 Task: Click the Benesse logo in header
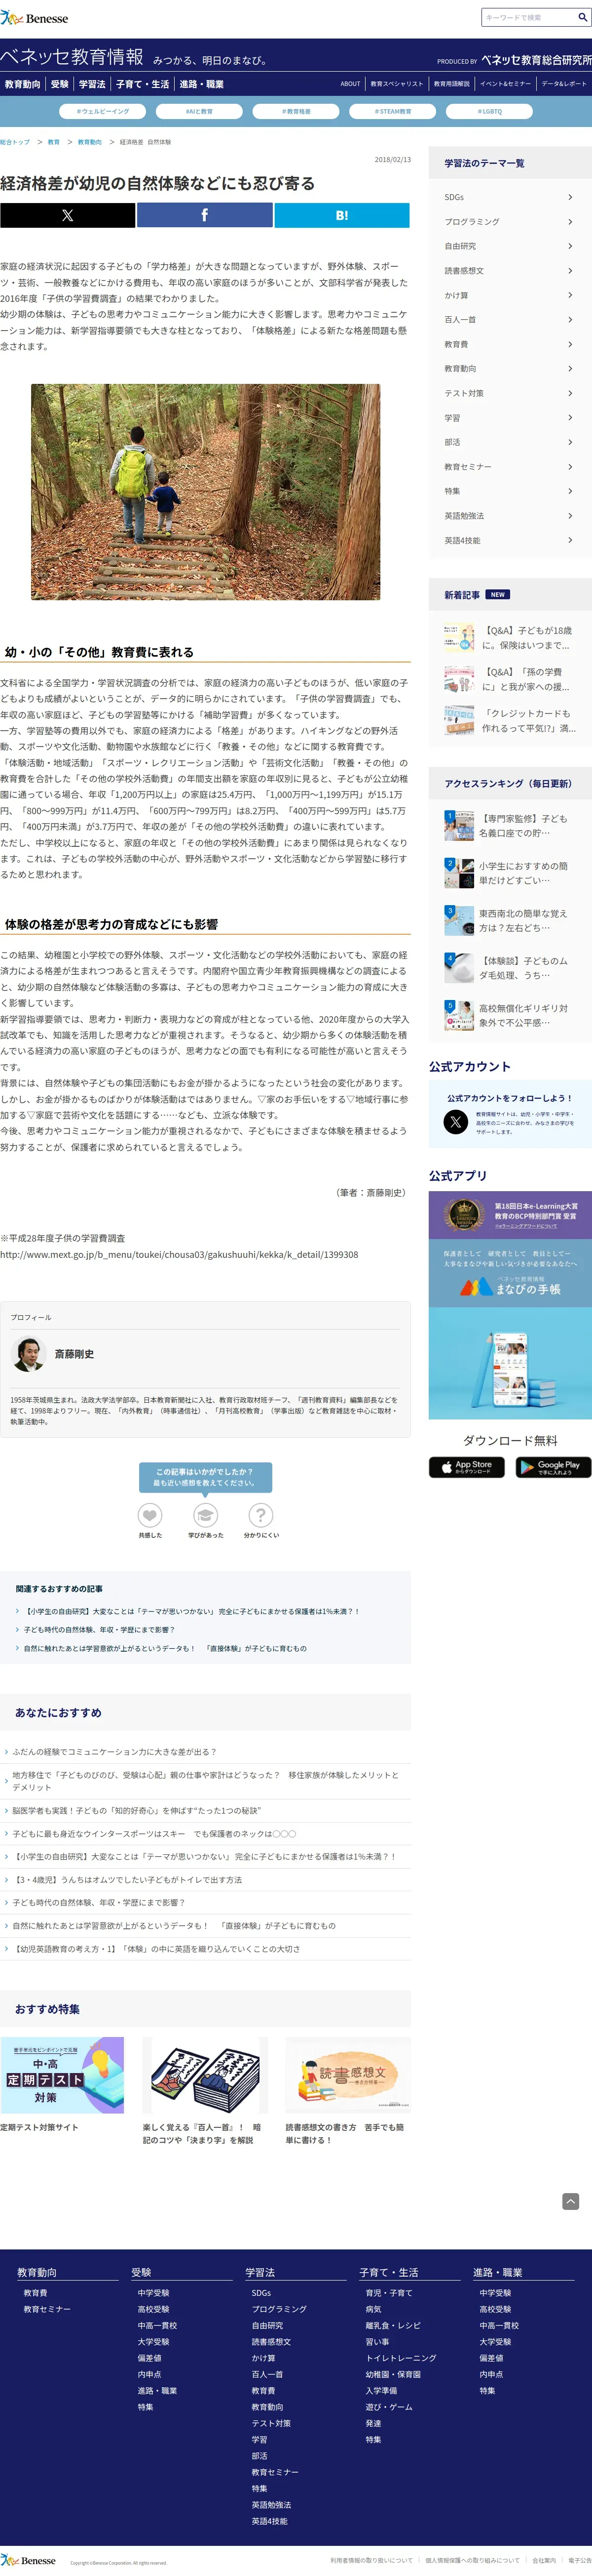click(35, 18)
